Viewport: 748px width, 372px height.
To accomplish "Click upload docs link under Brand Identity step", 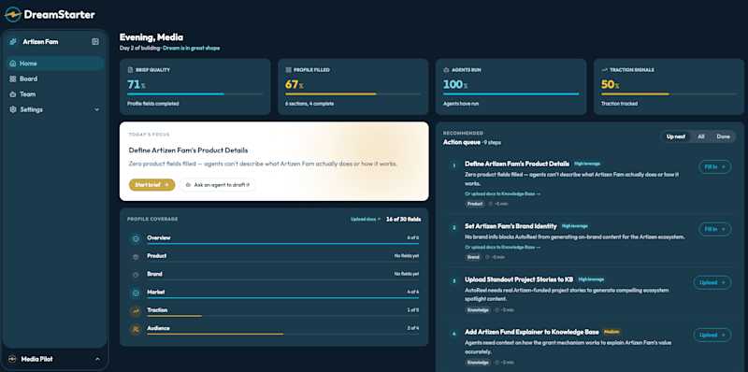I will pyautogui.click(x=503, y=247).
